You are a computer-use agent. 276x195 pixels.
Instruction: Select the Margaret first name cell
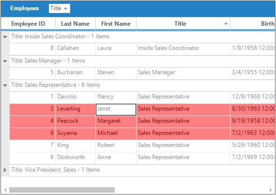(116, 122)
